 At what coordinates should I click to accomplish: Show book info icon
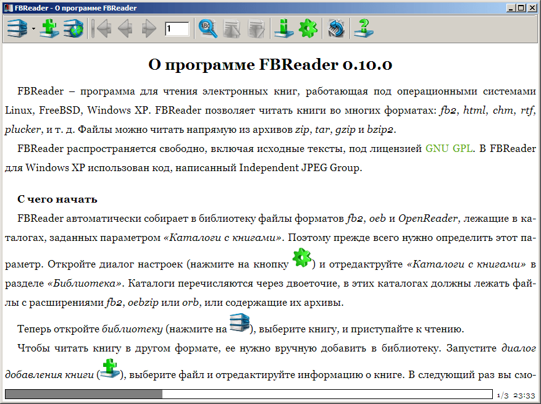[284, 28]
